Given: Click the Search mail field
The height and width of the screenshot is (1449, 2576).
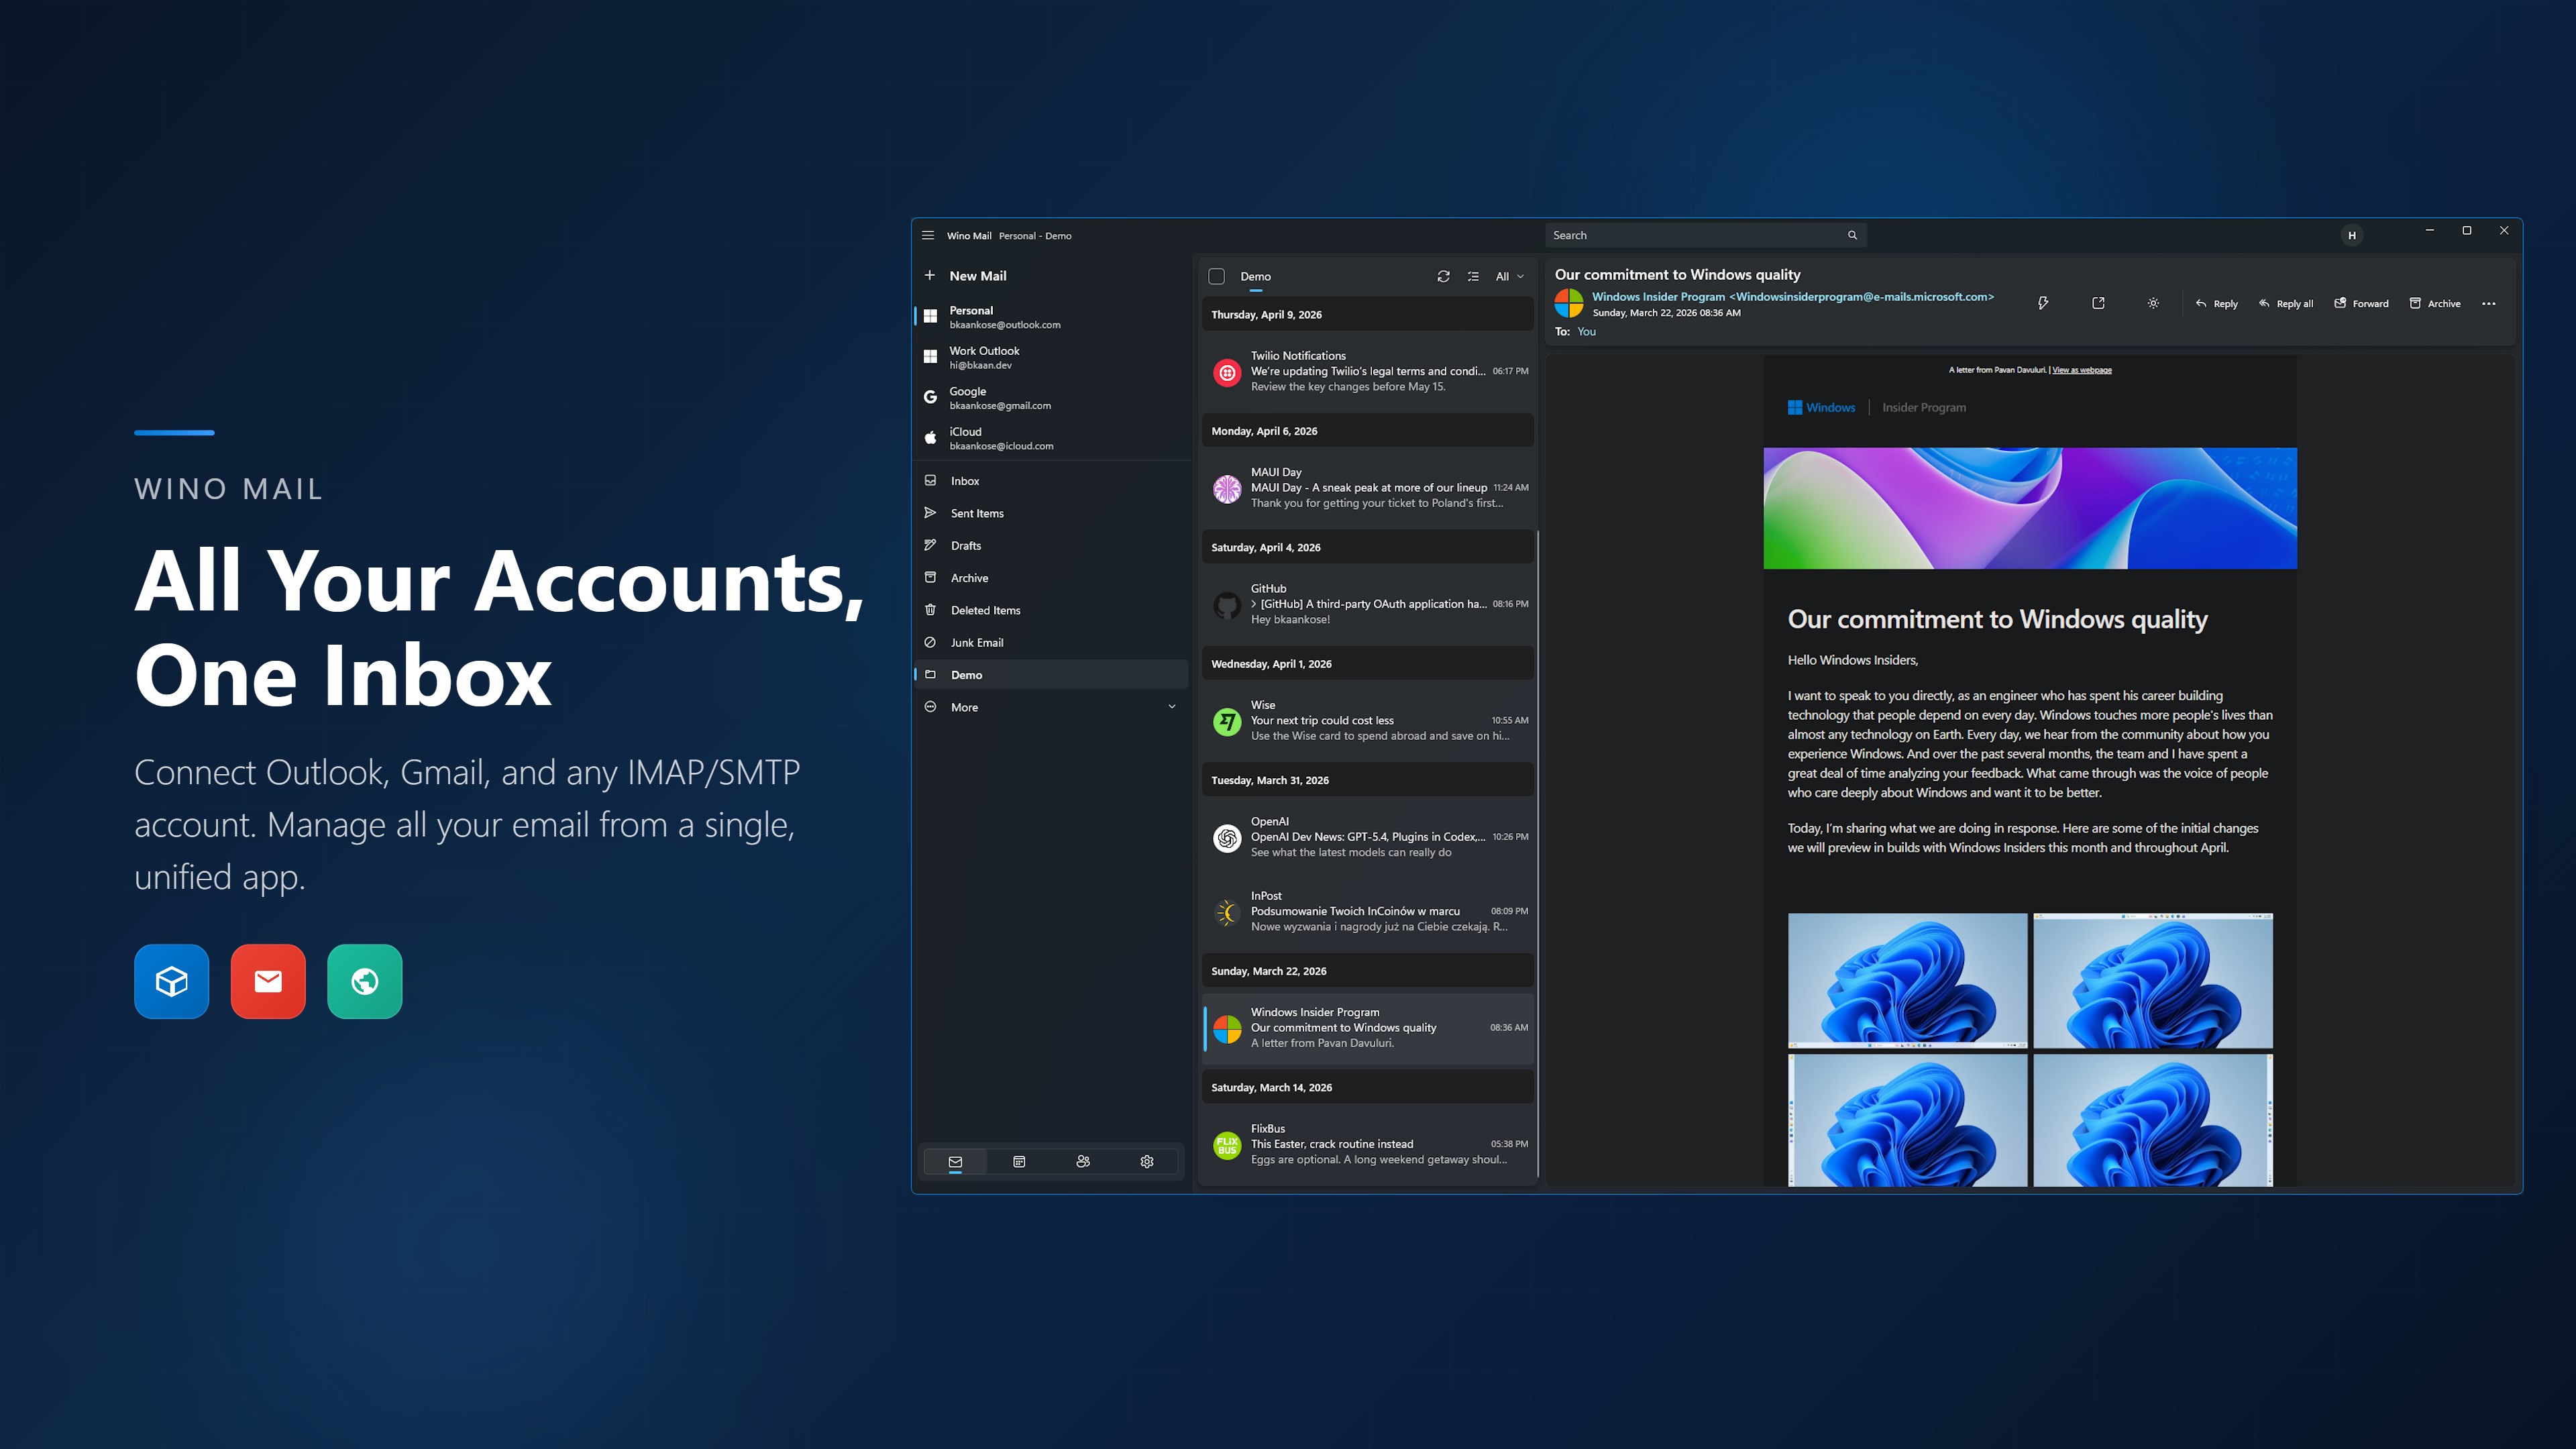Looking at the screenshot, I should [1706, 236].
